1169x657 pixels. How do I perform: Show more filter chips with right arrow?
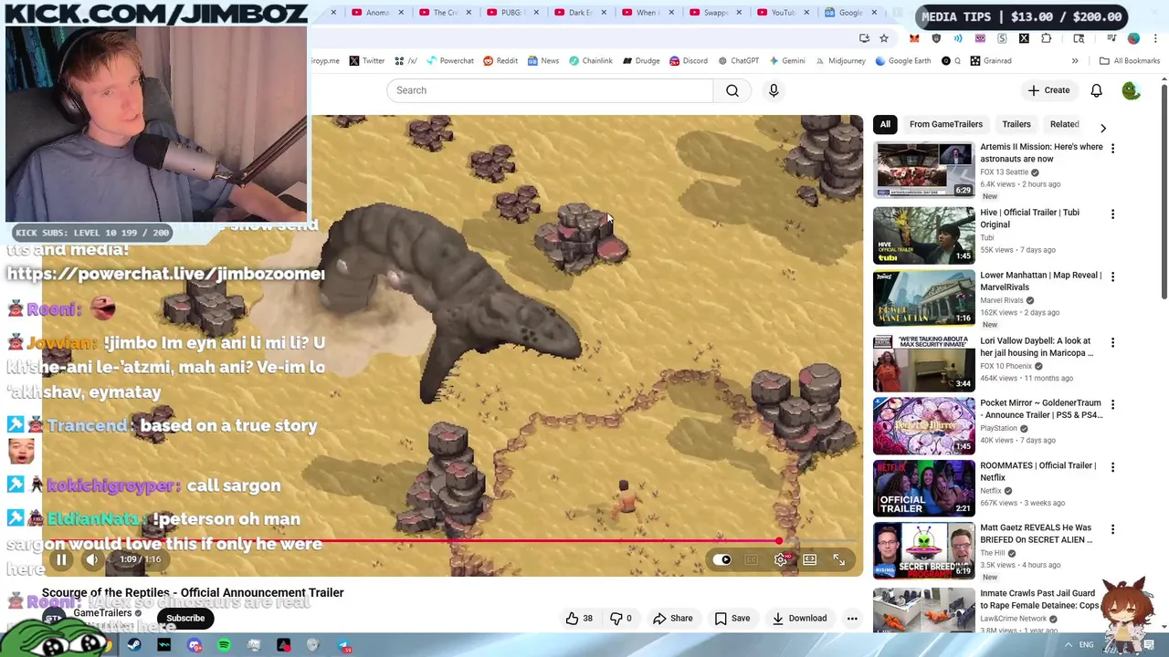point(1103,128)
